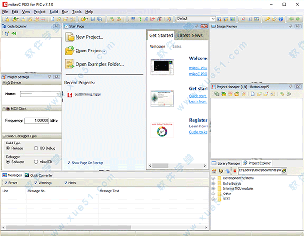Click the New File icon in main toolbar
The width and height of the screenshot is (304, 236).
click(52, 19)
